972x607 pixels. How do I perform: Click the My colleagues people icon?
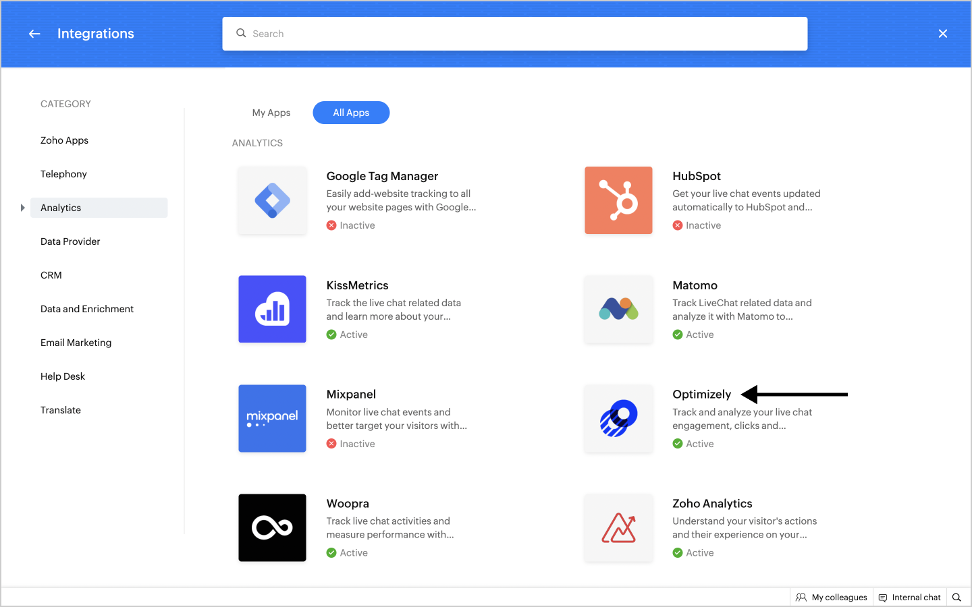[801, 598]
